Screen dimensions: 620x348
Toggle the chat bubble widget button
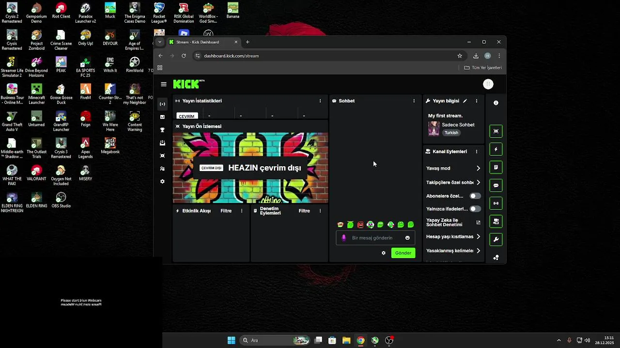click(x=496, y=186)
